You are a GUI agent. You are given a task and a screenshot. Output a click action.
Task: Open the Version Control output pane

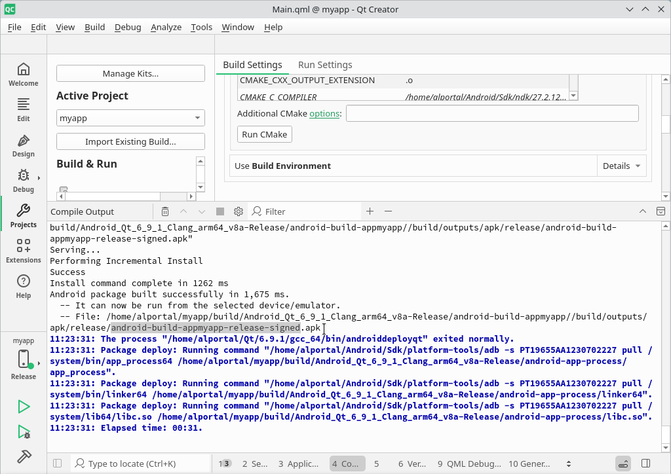tap(412, 464)
